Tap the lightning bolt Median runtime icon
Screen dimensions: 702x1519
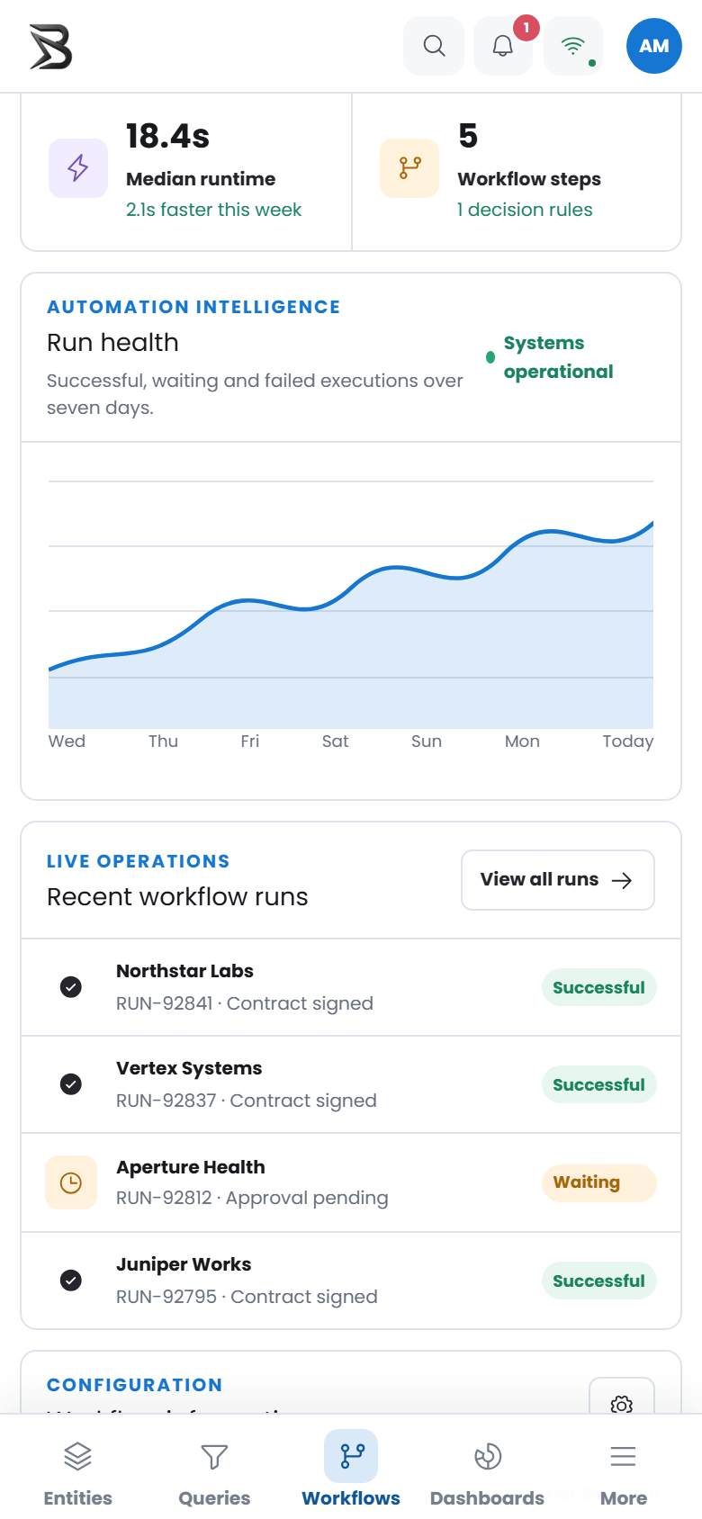[78, 167]
